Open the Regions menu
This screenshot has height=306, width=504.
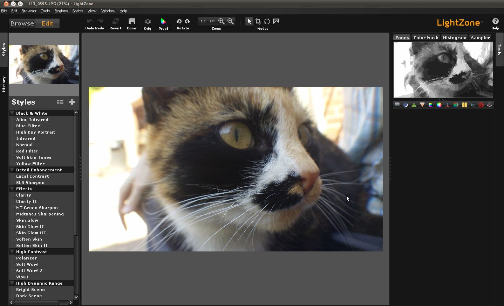(x=61, y=11)
